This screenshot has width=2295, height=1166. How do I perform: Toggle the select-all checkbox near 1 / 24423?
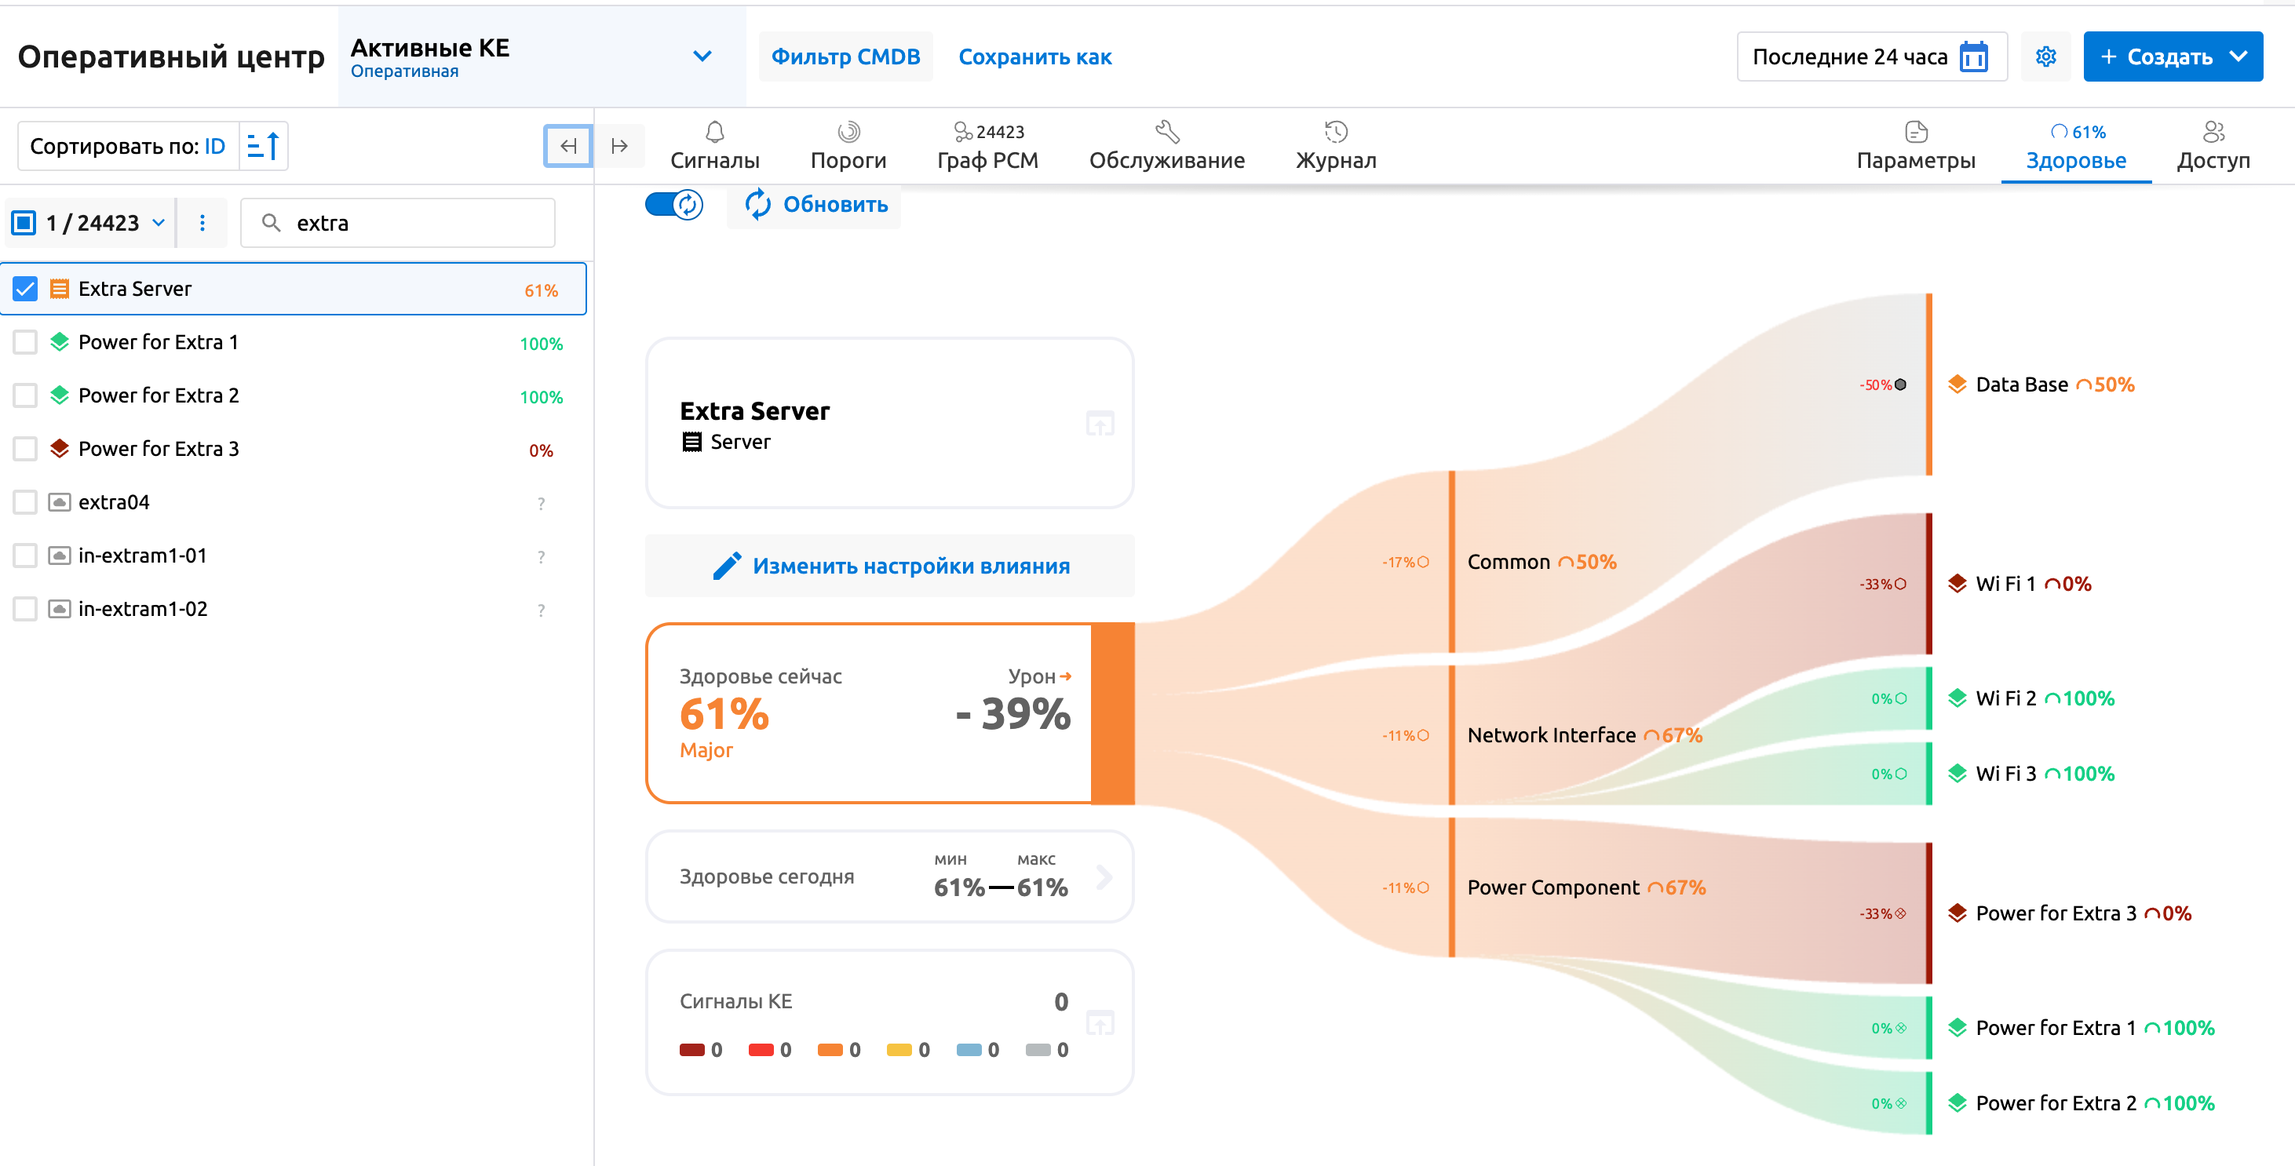point(24,223)
